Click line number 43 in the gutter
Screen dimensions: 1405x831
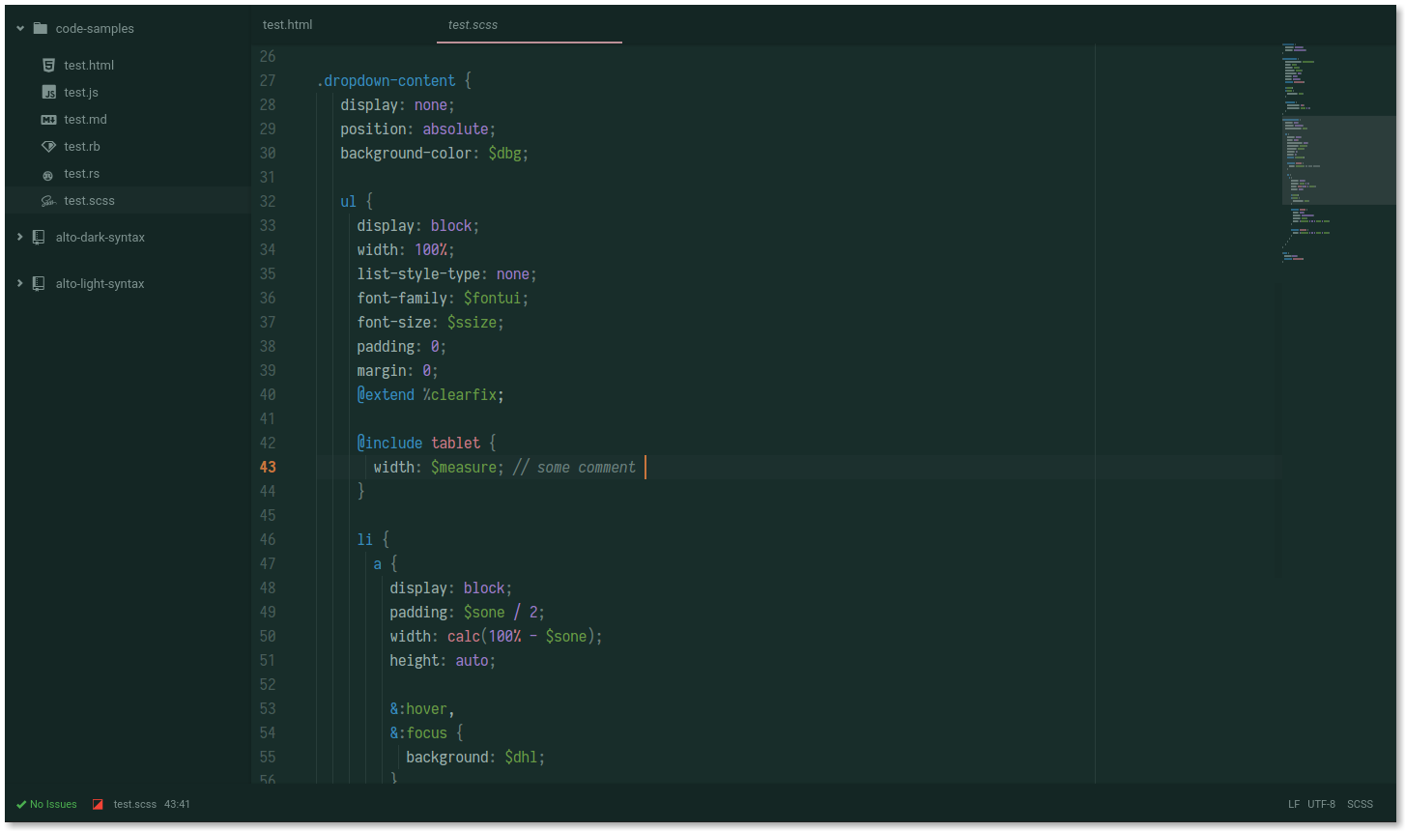(x=268, y=467)
